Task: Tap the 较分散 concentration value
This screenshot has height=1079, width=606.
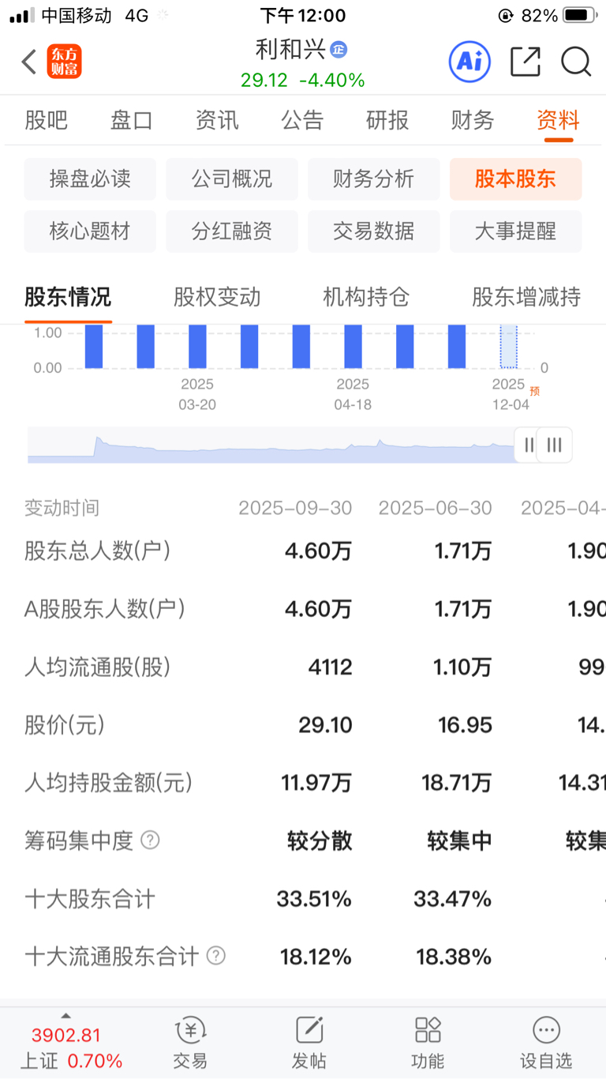Action: coord(320,840)
